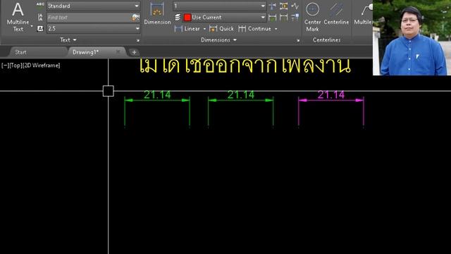Viewport: 451px width, 254px height.
Task: Select the second green 21.14 dimension text
Action: point(241,95)
